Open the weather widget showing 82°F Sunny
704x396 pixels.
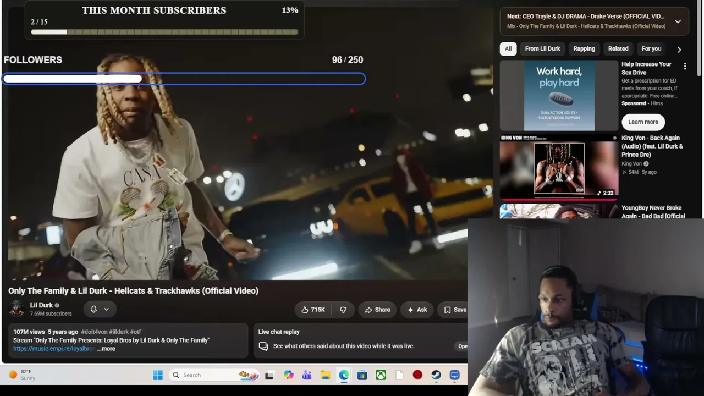pyautogui.click(x=22, y=375)
